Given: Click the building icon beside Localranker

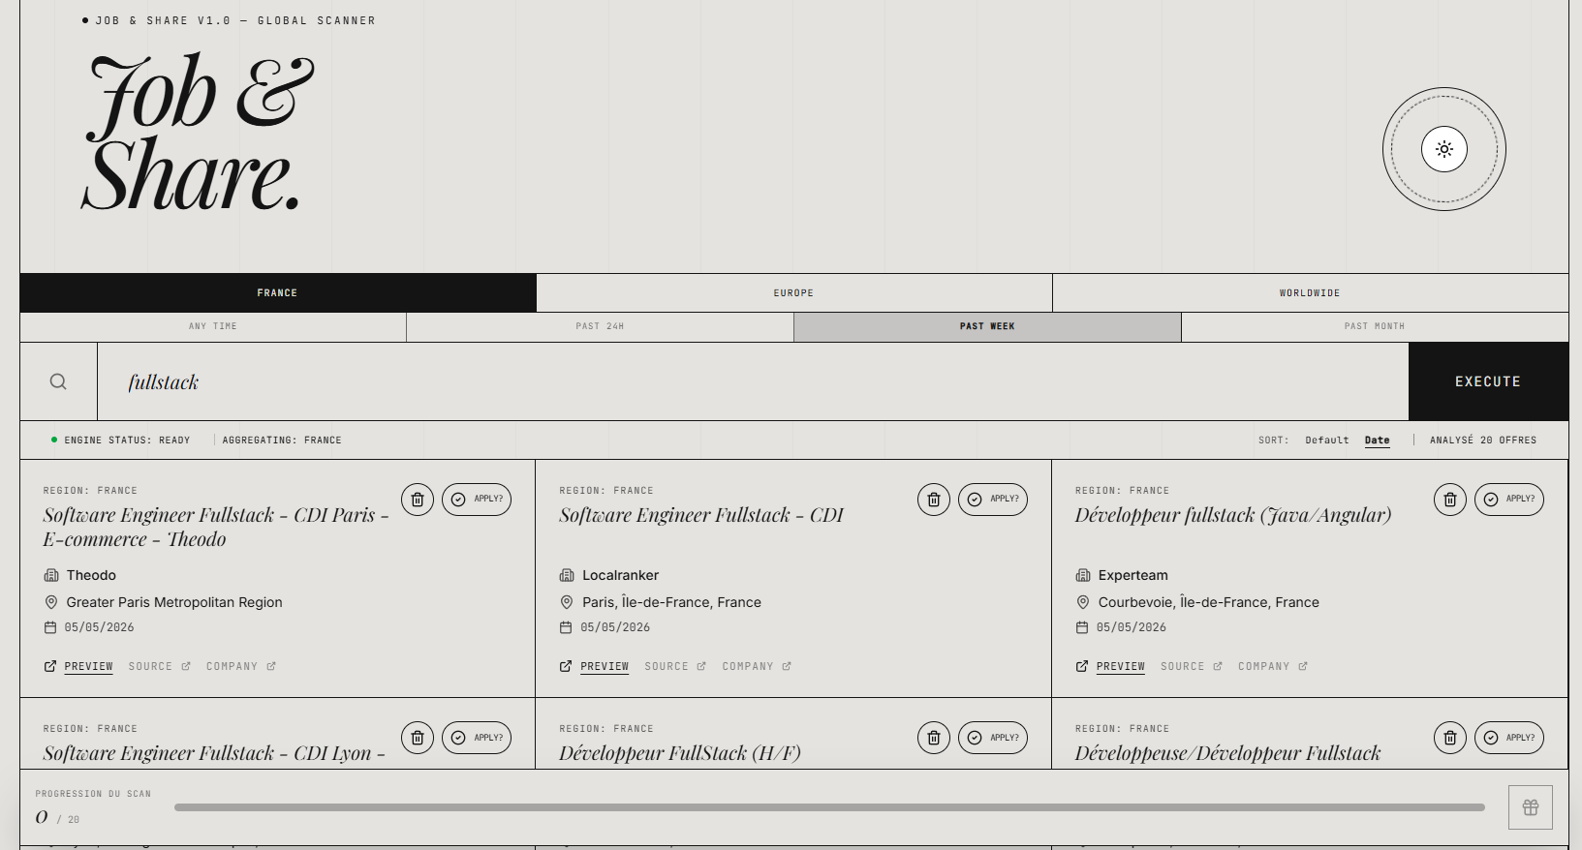Looking at the screenshot, I should coord(567,575).
